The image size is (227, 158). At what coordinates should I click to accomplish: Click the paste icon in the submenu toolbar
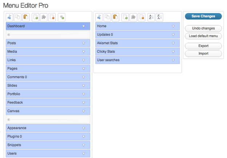pyautogui.click(x=115, y=17)
